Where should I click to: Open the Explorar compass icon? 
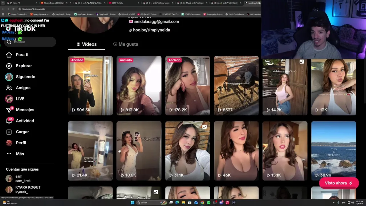coord(9,66)
